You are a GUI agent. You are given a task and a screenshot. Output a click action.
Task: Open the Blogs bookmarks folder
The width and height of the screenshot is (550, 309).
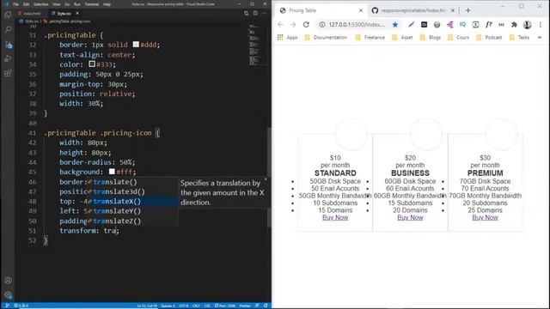pos(430,38)
